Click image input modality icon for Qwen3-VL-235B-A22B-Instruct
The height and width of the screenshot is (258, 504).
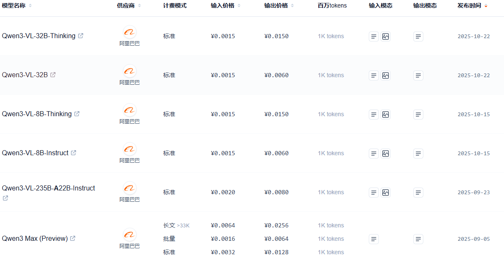[x=386, y=193]
